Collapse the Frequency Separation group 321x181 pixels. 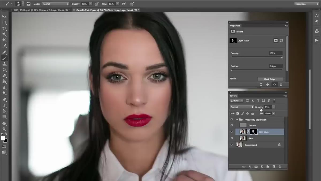237,120
